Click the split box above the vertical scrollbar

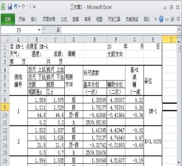(179, 37)
